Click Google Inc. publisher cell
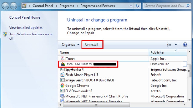193x108 pixels. click(x=159, y=86)
